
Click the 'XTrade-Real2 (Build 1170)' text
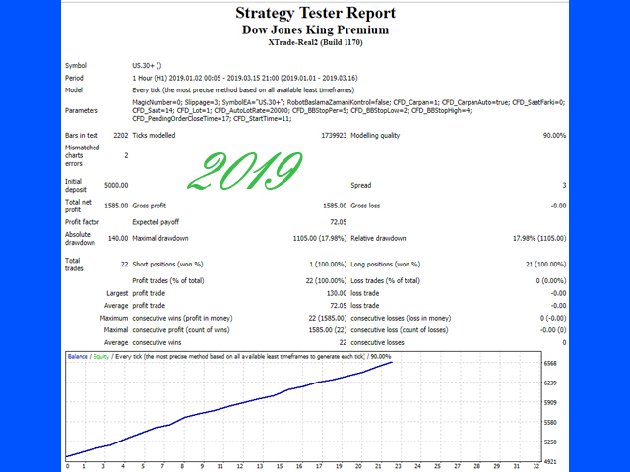point(315,42)
